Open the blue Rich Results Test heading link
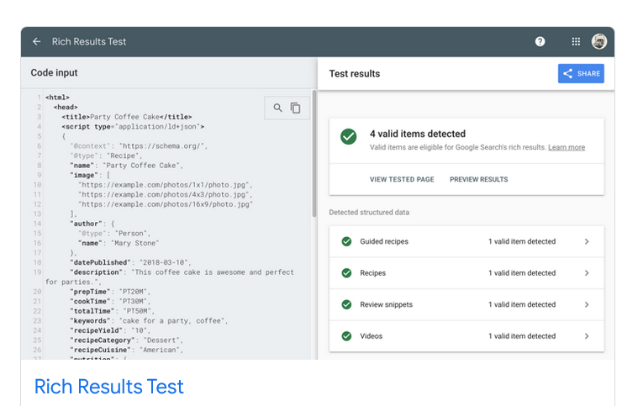This screenshot has height=406, width=622. click(109, 387)
